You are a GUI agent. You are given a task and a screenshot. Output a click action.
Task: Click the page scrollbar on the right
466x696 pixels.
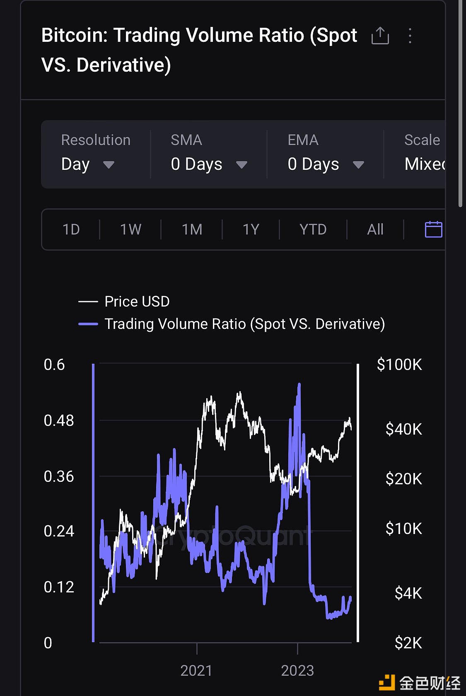click(x=460, y=104)
